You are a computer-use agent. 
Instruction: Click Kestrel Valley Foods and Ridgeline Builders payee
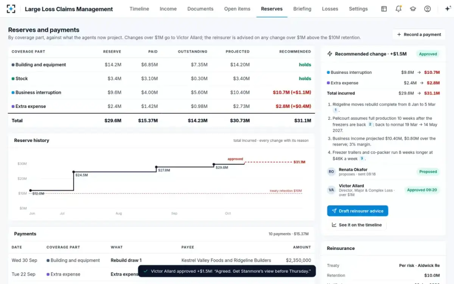[x=226, y=261]
